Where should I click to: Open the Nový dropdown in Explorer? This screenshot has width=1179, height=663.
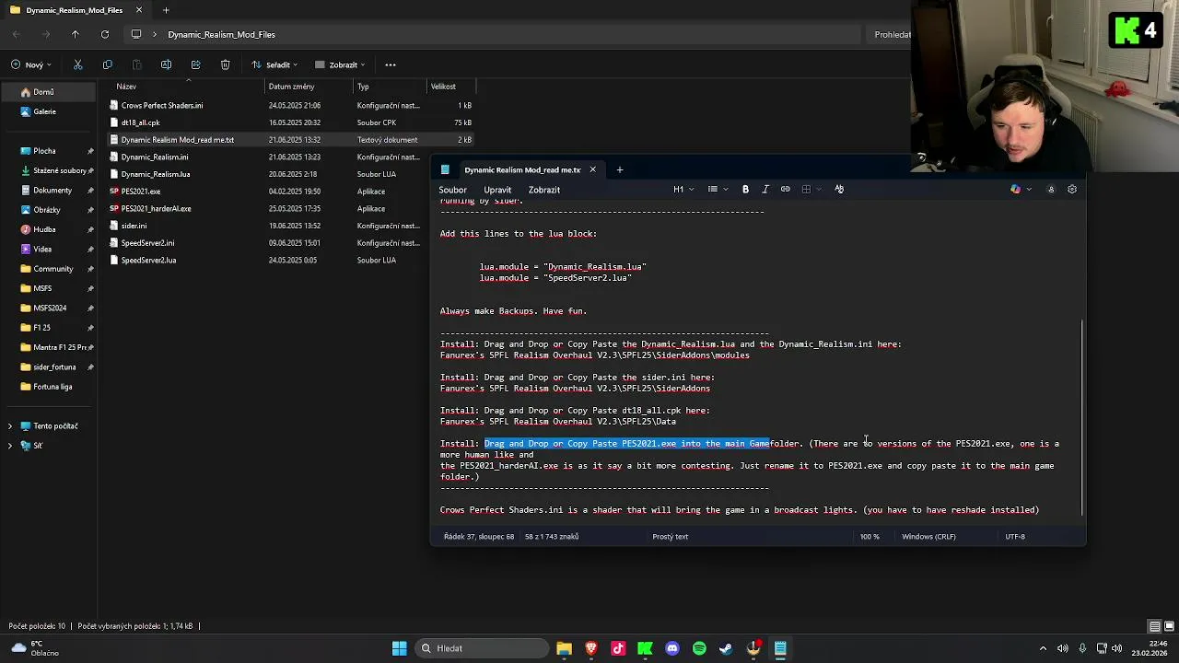pyautogui.click(x=31, y=64)
